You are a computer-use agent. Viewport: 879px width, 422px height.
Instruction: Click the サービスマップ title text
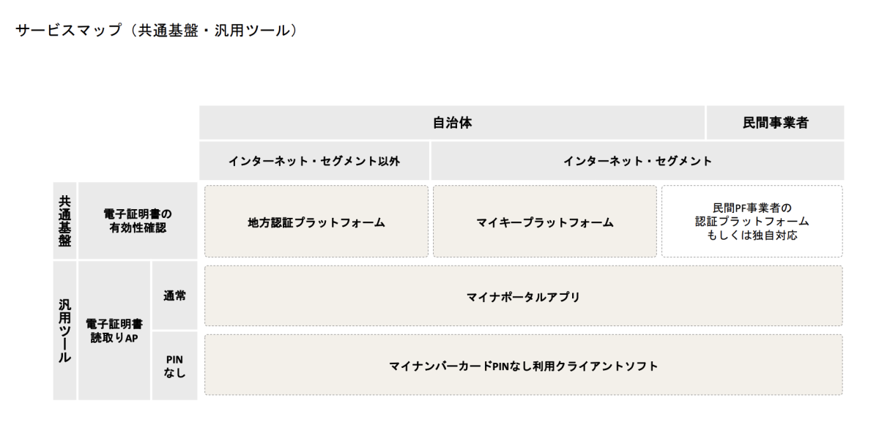pos(62,32)
